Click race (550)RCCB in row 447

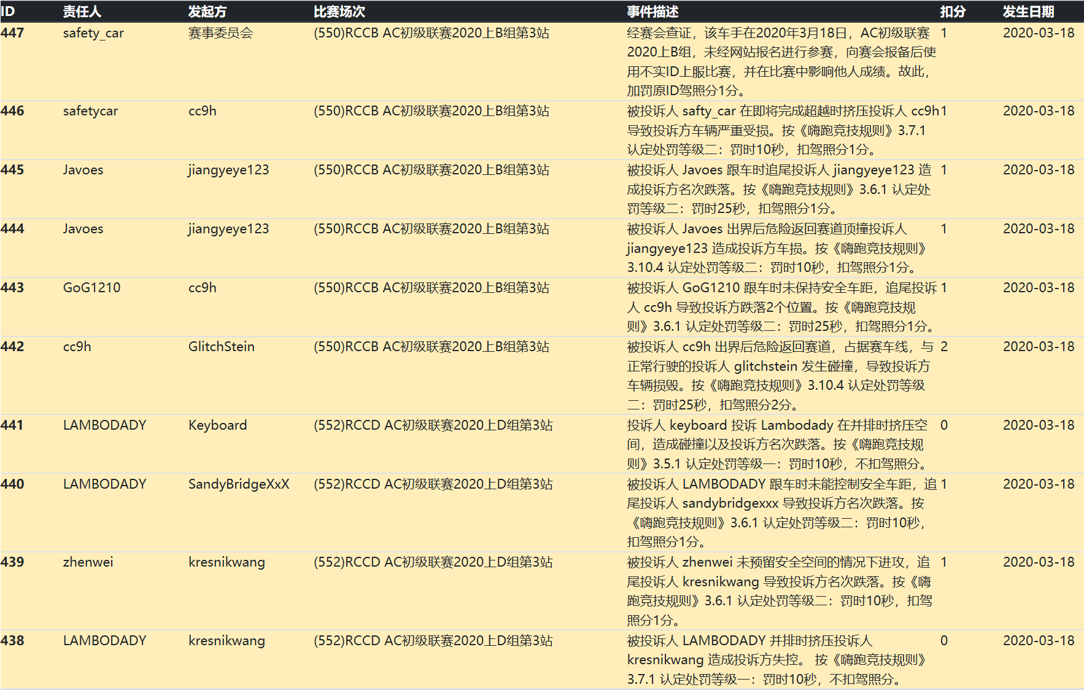[432, 33]
